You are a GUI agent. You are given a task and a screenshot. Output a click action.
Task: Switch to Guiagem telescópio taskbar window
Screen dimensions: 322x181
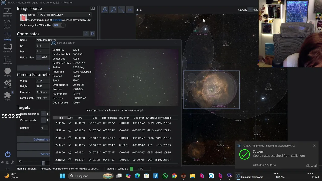tap(250, 177)
